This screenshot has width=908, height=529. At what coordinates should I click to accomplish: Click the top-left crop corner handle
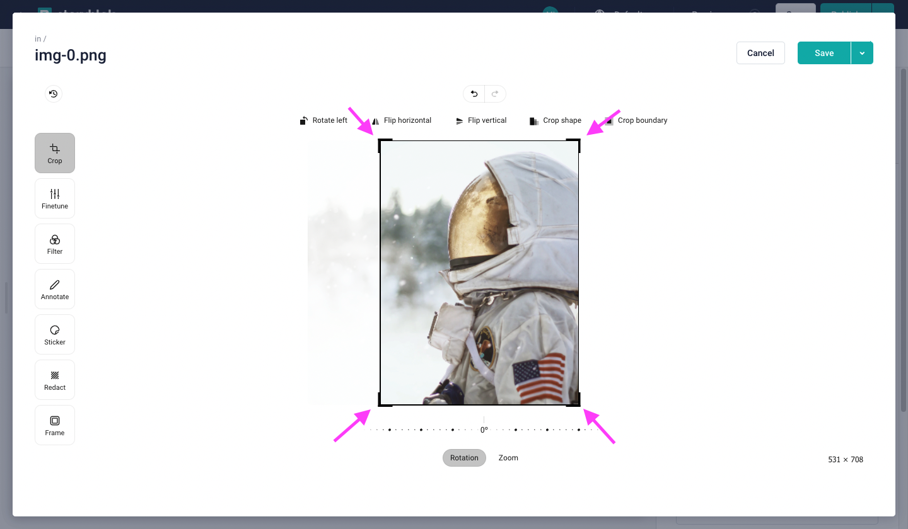click(380, 141)
